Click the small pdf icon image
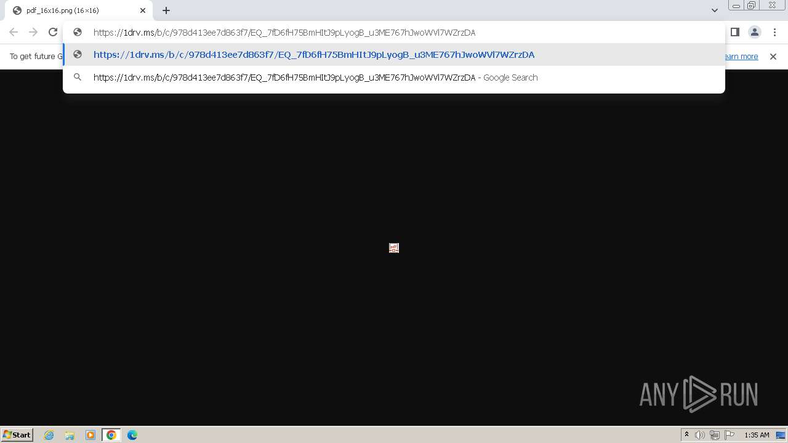The image size is (788, 443). 394,248
